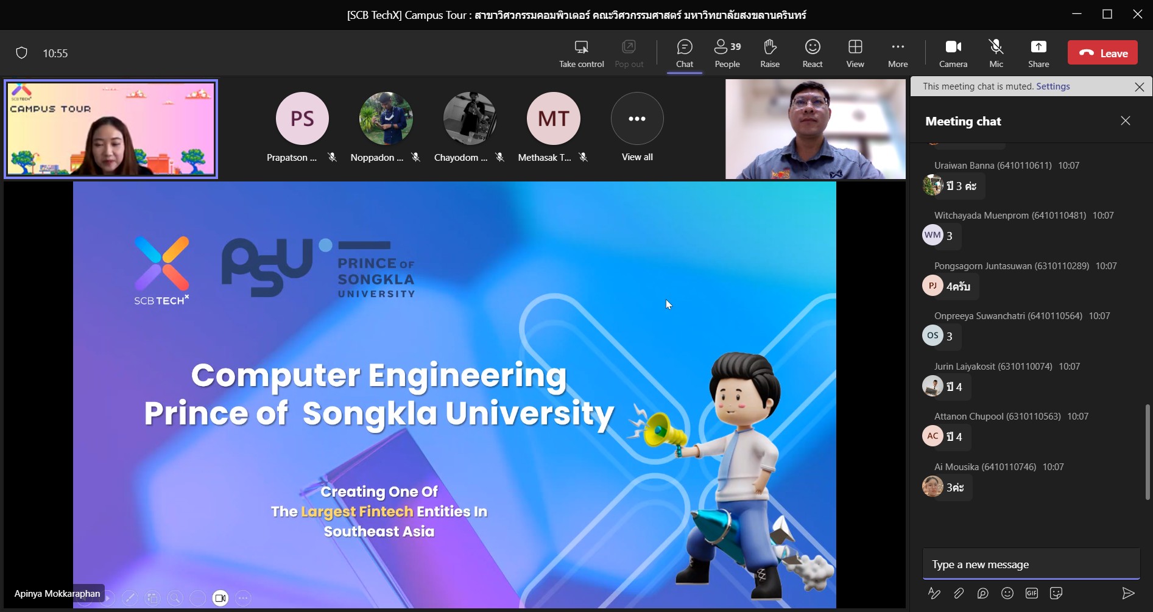The height and width of the screenshot is (612, 1153).
Task: Open the GIF picker in chat
Action: tap(1031, 593)
